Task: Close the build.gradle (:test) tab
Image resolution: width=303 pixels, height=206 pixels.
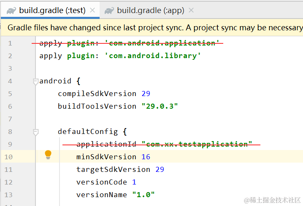Action: 92,10
